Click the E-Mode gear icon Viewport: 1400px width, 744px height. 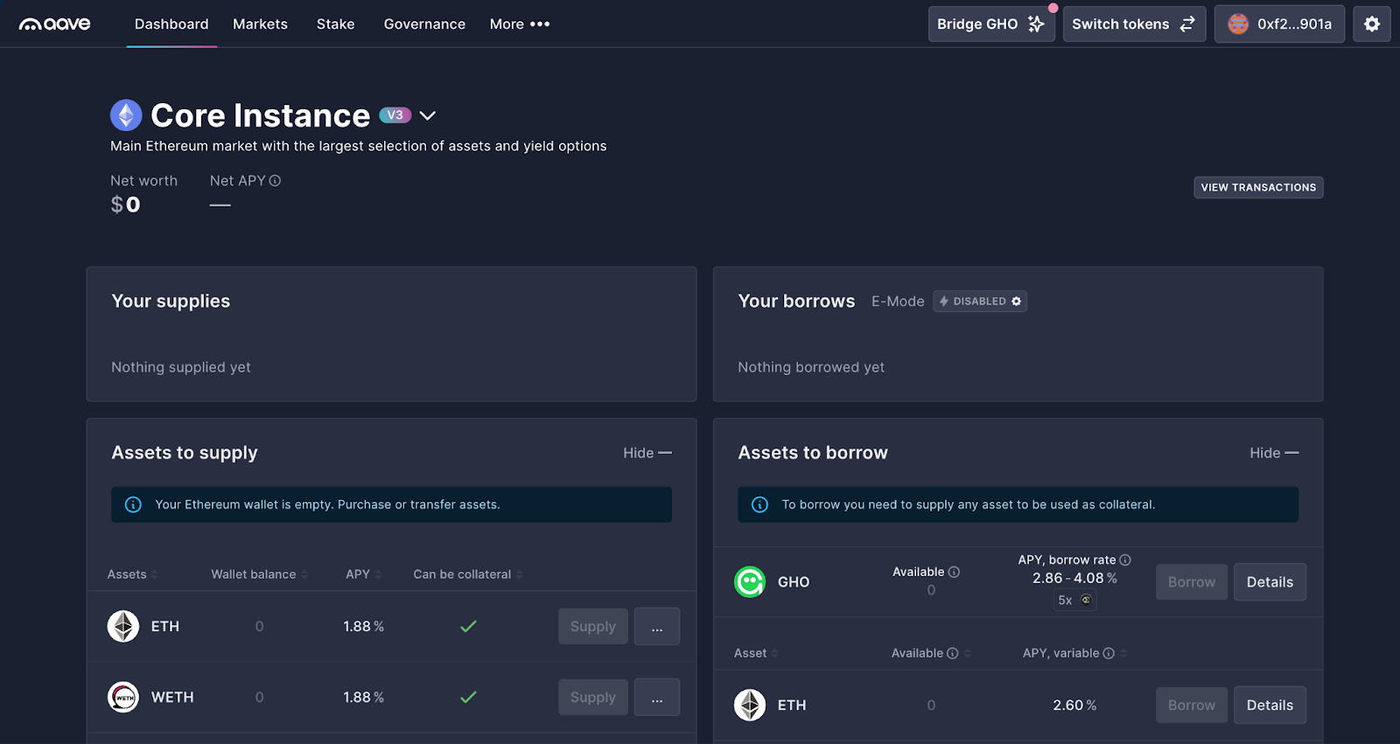point(1016,302)
